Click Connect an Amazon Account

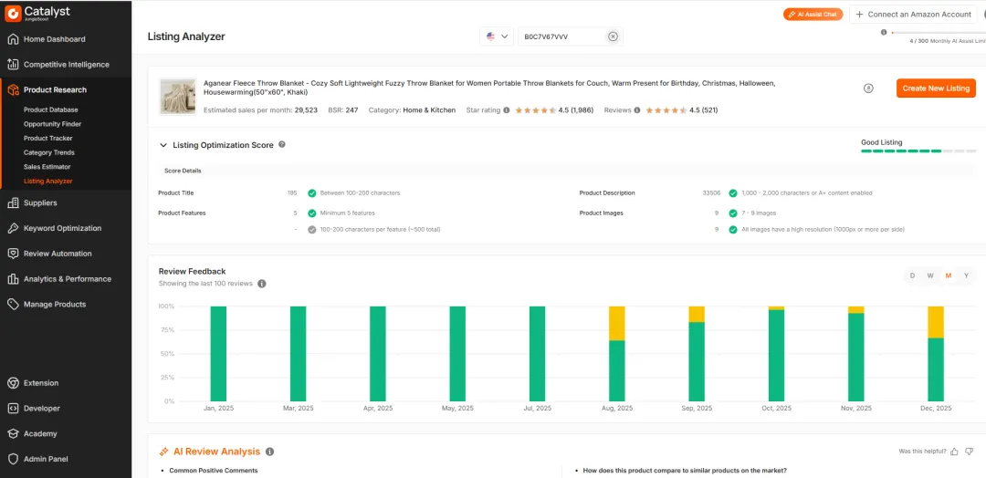915,15
